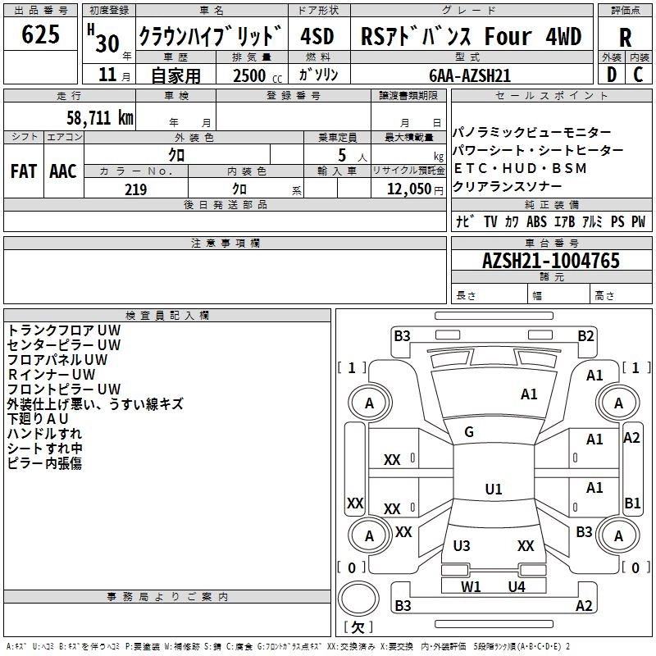Viewport: 656px width, 656px height.
Task: Click the B1 mark on the side panel
Action: [632, 503]
